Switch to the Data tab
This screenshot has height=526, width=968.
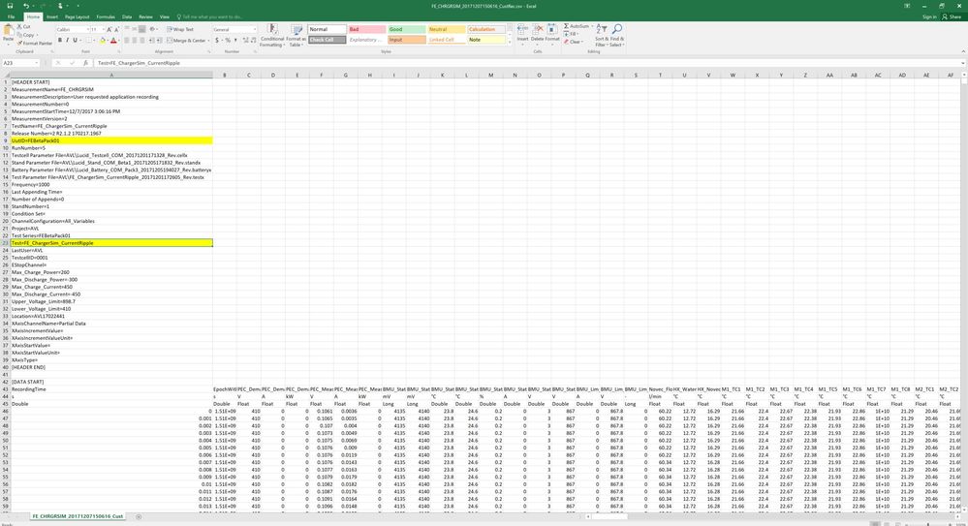(x=127, y=16)
